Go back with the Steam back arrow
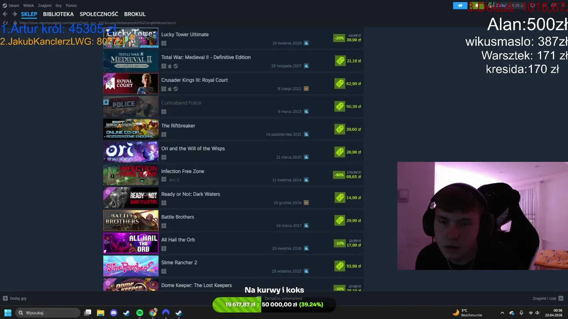The width and height of the screenshot is (568, 319). click(x=5, y=14)
